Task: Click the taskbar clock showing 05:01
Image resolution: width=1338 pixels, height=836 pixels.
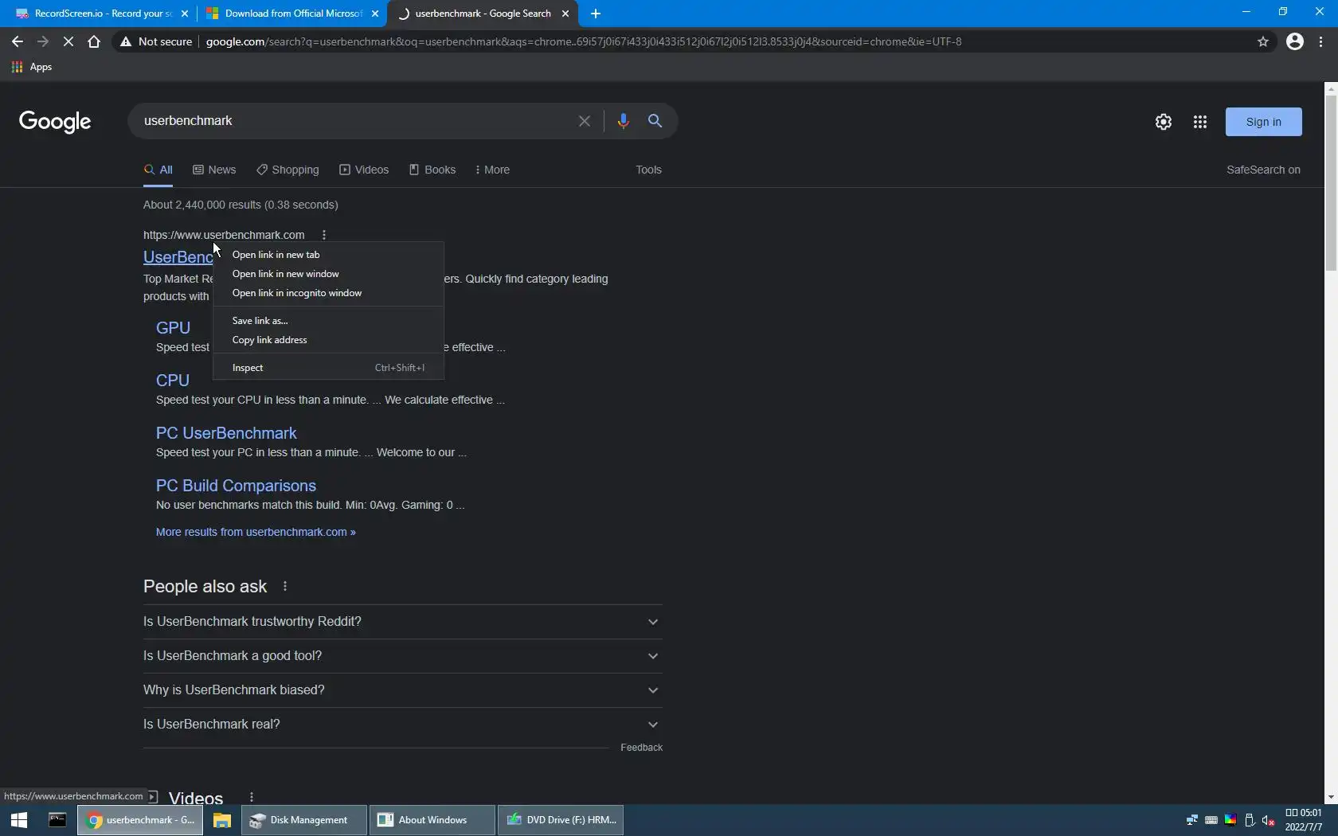Action: click(x=1303, y=820)
